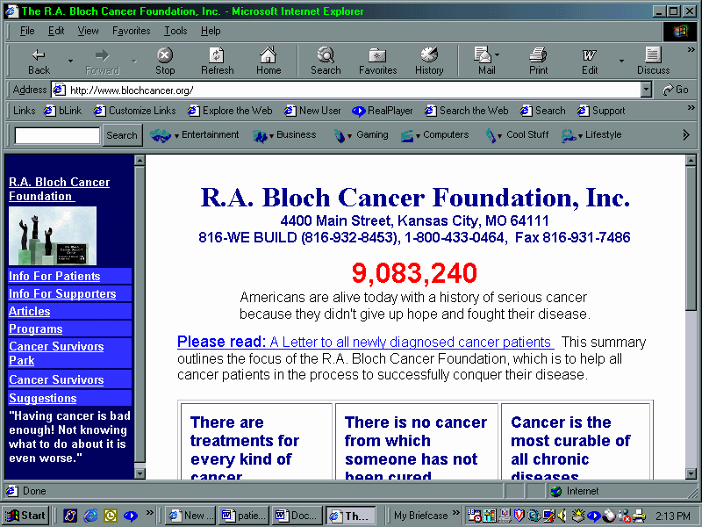Switch to the "Doc..." Word taskbar window
Image resolution: width=702 pixels, height=527 pixels.
tap(298, 516)
